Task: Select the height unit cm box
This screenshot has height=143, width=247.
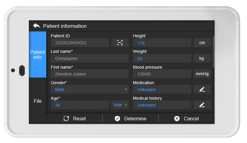Action: pos(202,43)
